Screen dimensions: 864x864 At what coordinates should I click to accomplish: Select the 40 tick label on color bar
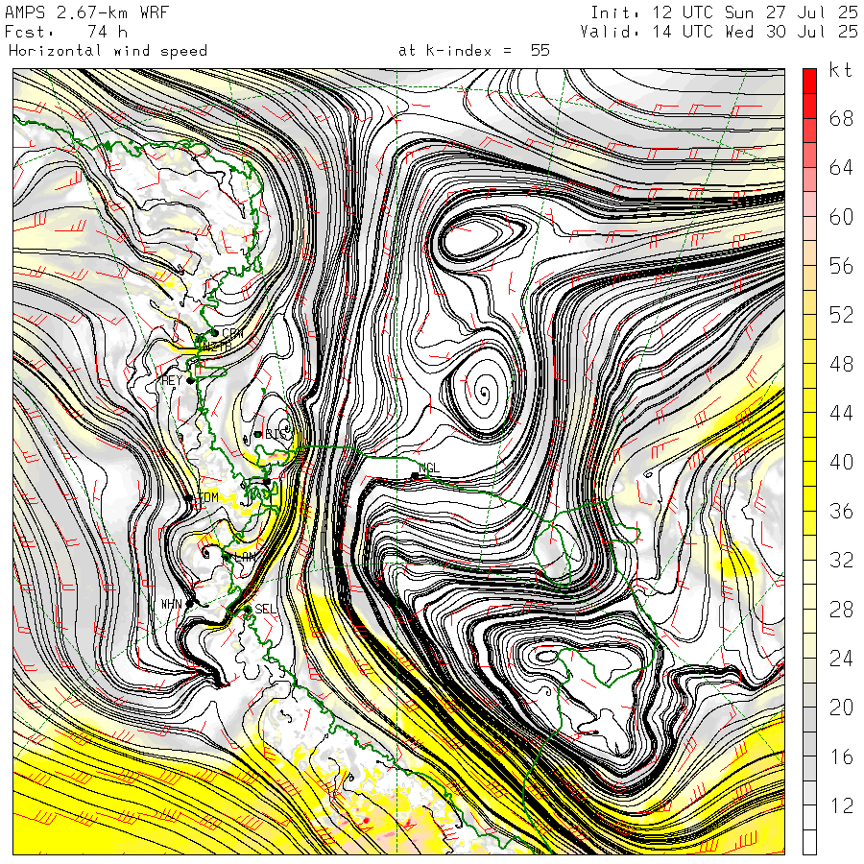pos(841,462)
